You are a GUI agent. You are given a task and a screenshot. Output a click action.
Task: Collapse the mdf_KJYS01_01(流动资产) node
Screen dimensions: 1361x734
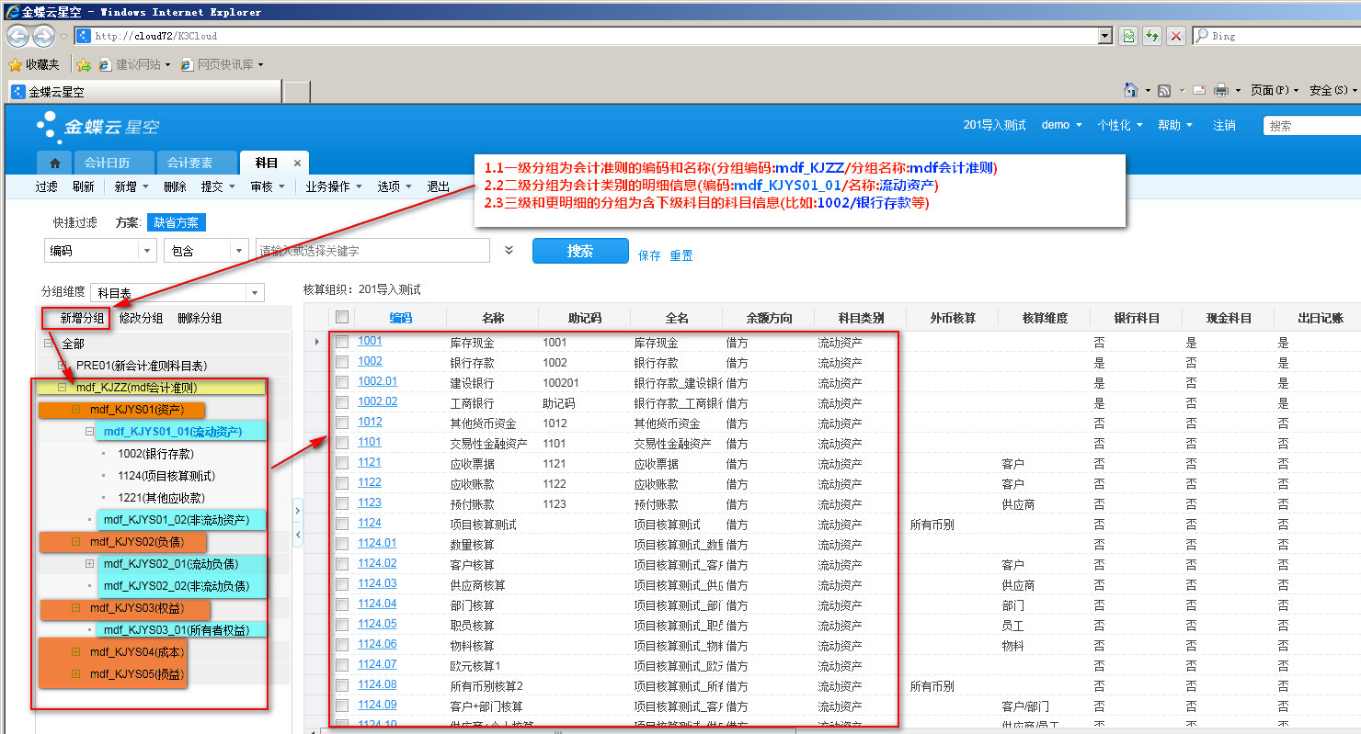click(90, 431)
